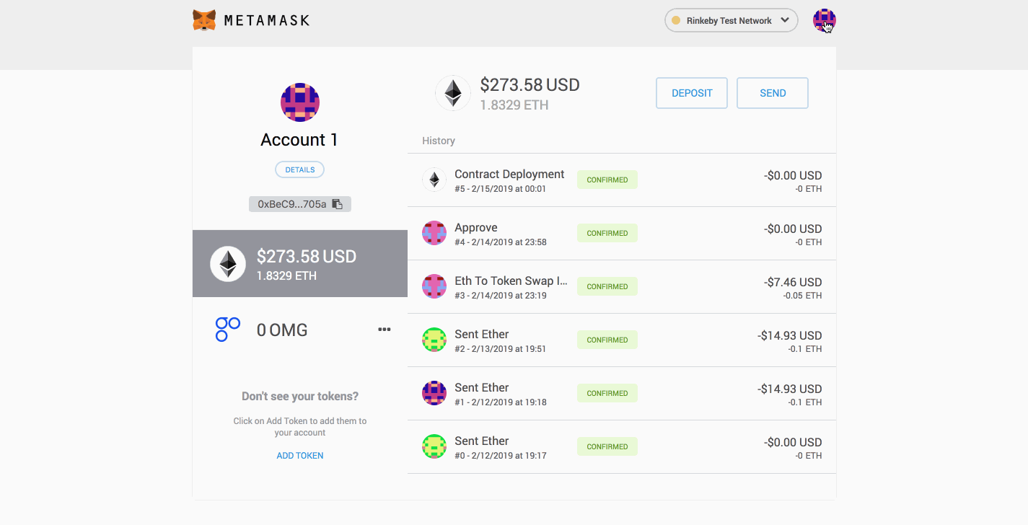Click the MetaMask fox logo
This screenshot has height=525, width=1028.
[204, 20]
